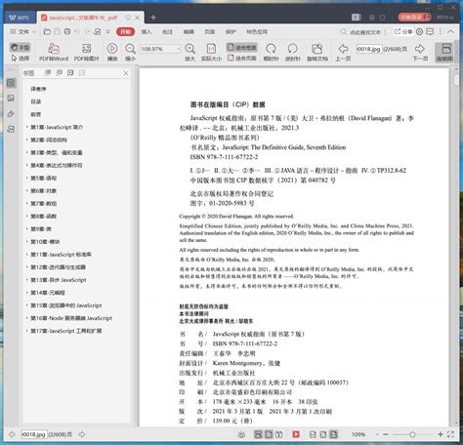
Task: Choose the Select tool (选择)
Action: pyautogui.click(x=20, y=59)
